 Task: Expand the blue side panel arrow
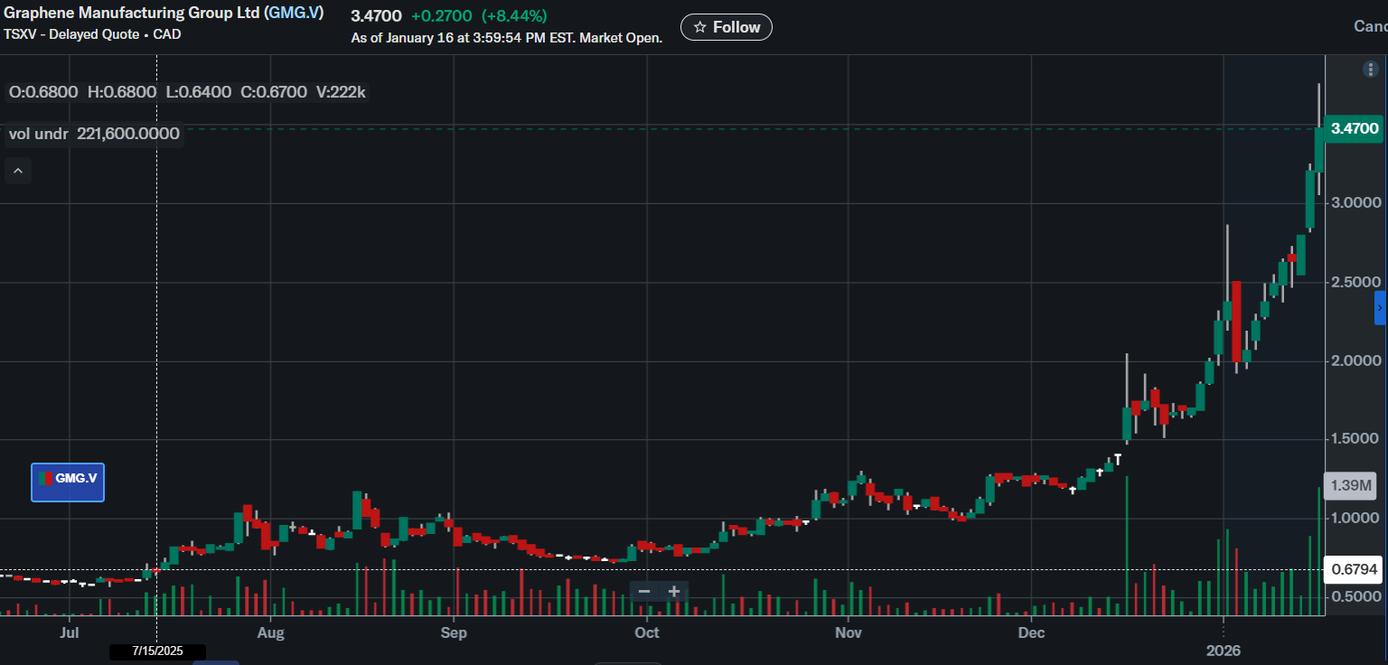[1380, 308]
